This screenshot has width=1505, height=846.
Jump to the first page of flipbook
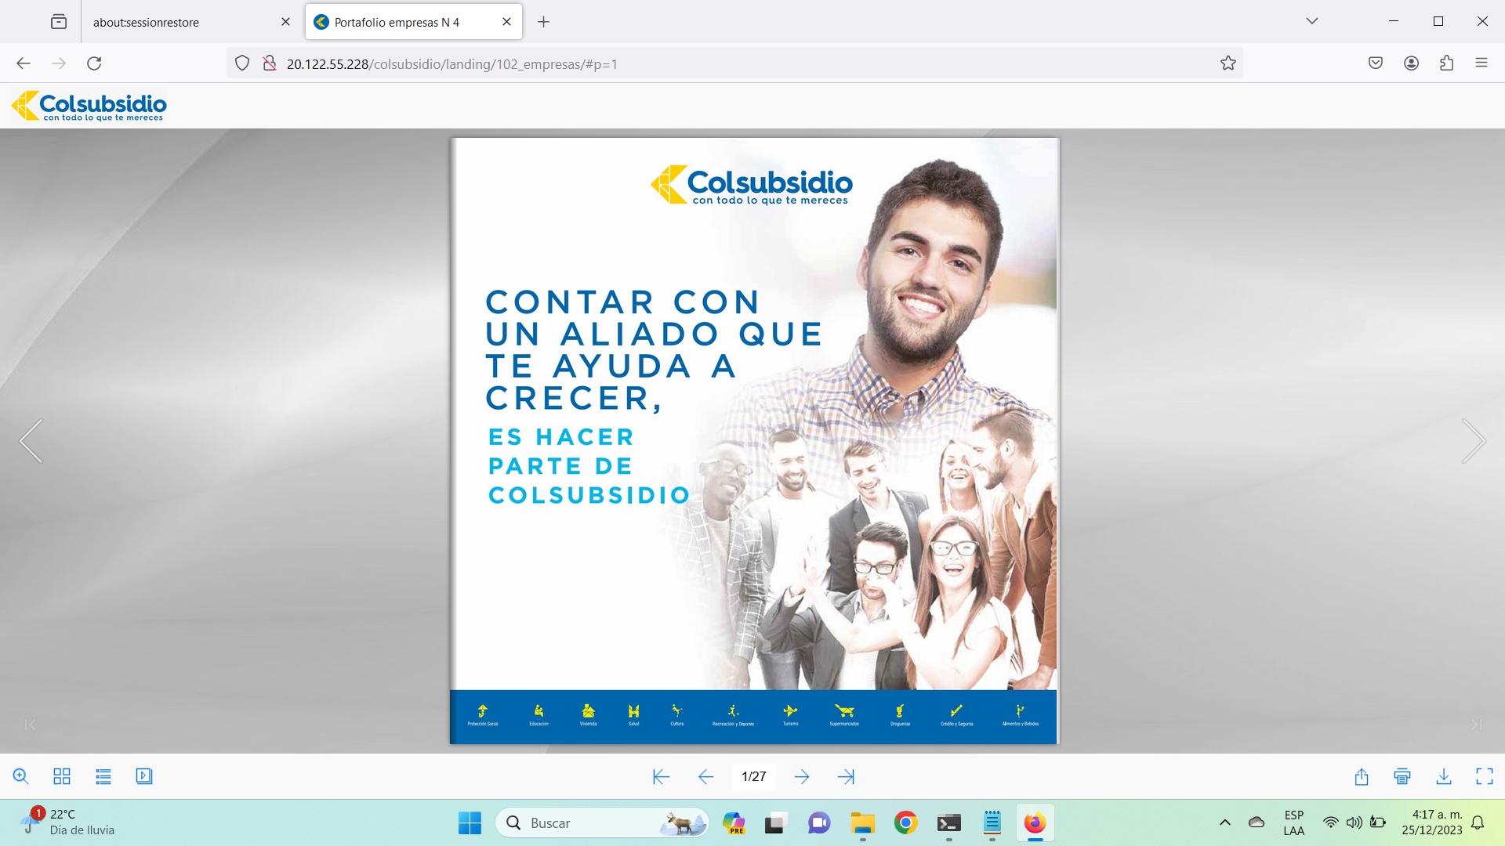(661, 777)
